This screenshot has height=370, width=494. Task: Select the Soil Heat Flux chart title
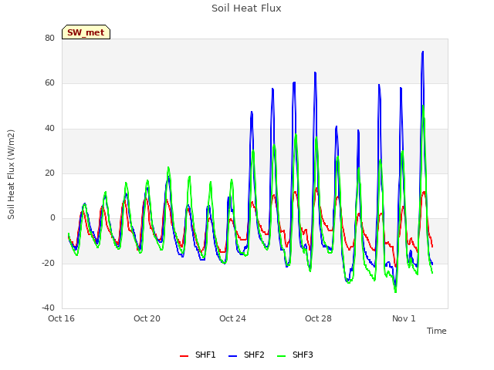(x=246, y=8)
